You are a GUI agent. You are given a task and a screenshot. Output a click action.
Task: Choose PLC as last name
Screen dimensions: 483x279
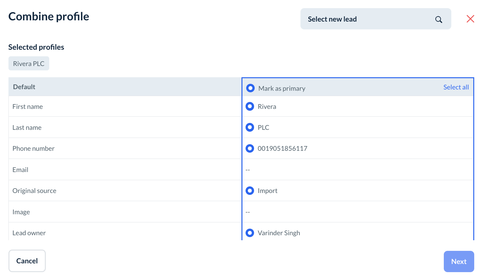(250, 128)
